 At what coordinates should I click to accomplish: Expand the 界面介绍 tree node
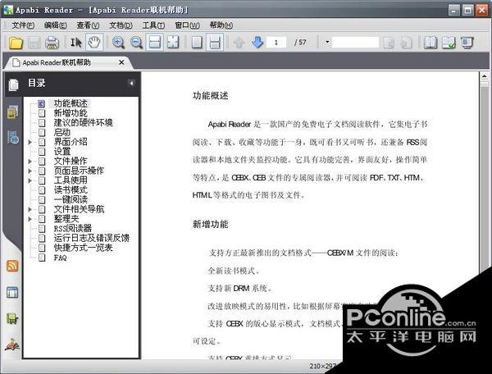coord(30,142)
